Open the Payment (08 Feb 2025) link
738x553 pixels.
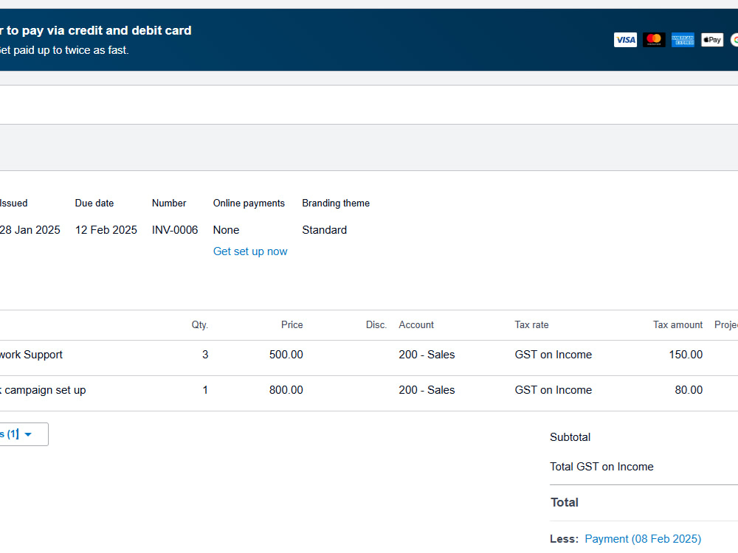pyautogui.click(x=643, y=539)
